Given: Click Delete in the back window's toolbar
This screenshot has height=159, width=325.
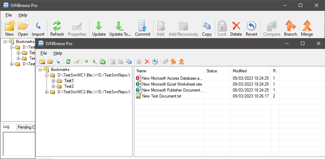Looking at the screenshot, I should pyautogui.click(x=236, y=29).
